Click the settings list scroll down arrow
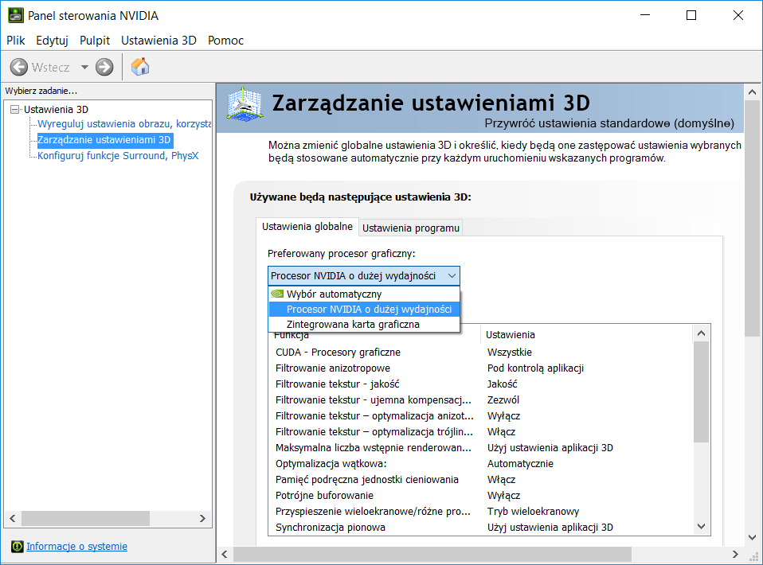 pos(701,526)
